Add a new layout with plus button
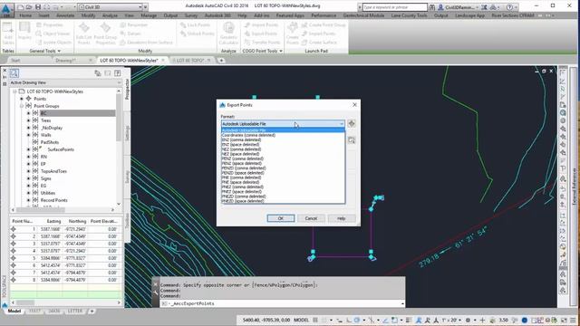Screen dimensions: 580x326 [92, 312]
